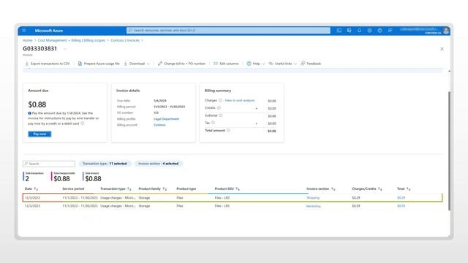Open the Contoso billing account link

coord(159,125)
